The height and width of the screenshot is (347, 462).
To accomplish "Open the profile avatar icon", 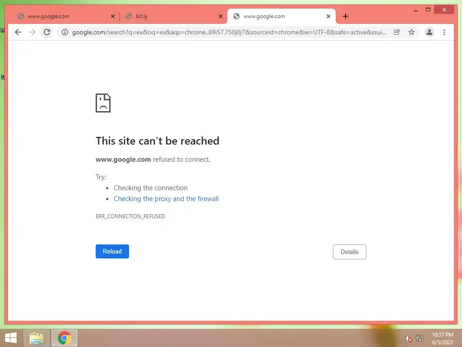I will (x=430, y=32).
